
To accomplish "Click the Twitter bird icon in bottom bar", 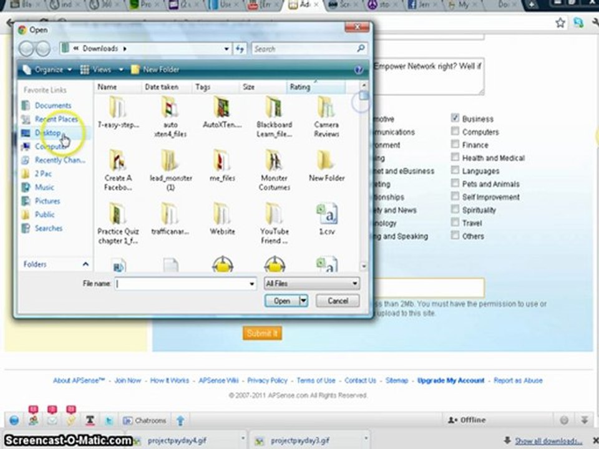I will pyautogui.click(x=109, y=421).
